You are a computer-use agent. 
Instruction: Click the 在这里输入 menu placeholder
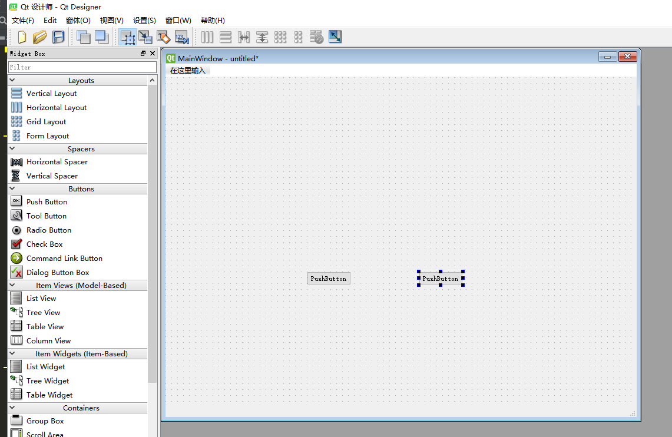[188, 71]
